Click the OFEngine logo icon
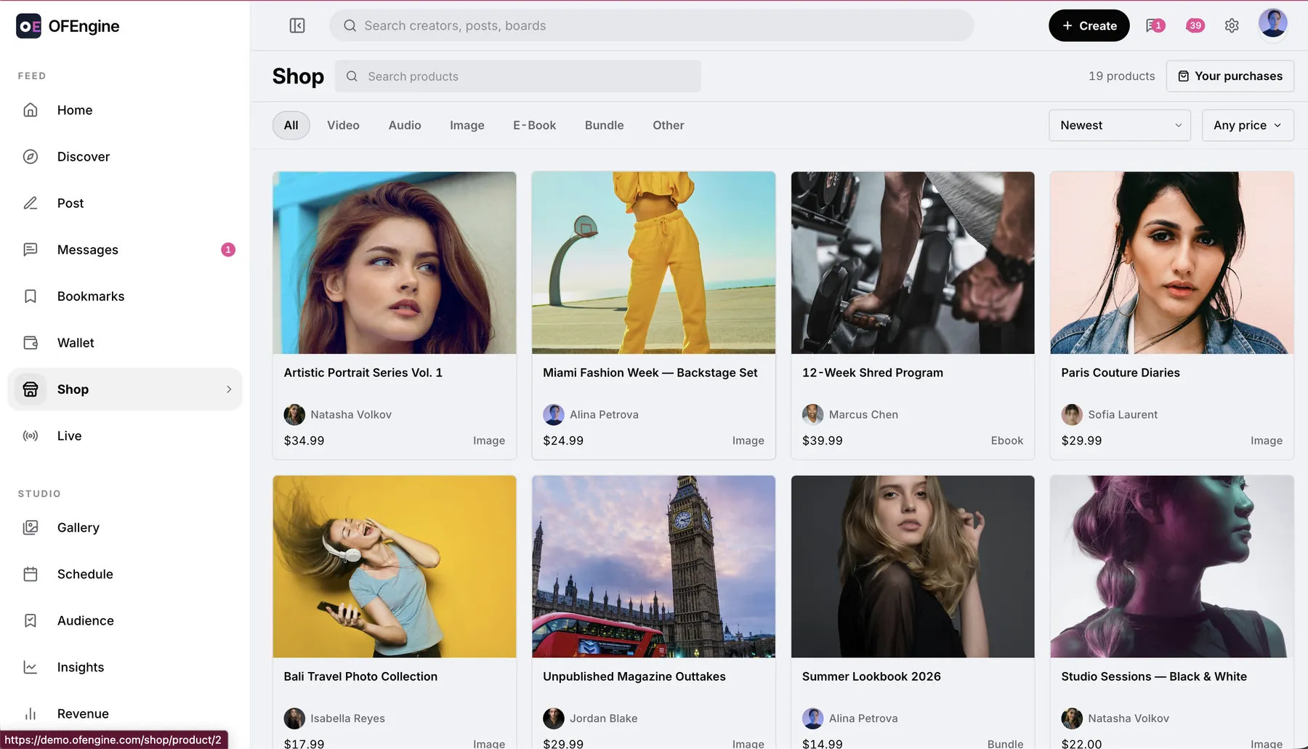Image resolution: width=1308 pixels, height=749 pixels. pyautogui.click(x=28, y=26)
